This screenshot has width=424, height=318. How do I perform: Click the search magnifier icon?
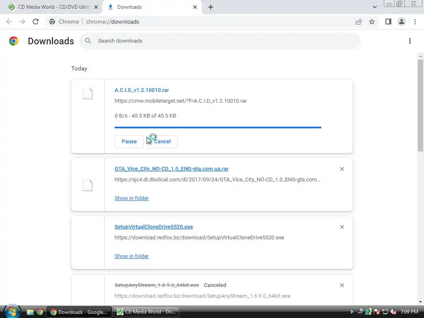pyautogui.click(x=88, y=41)
